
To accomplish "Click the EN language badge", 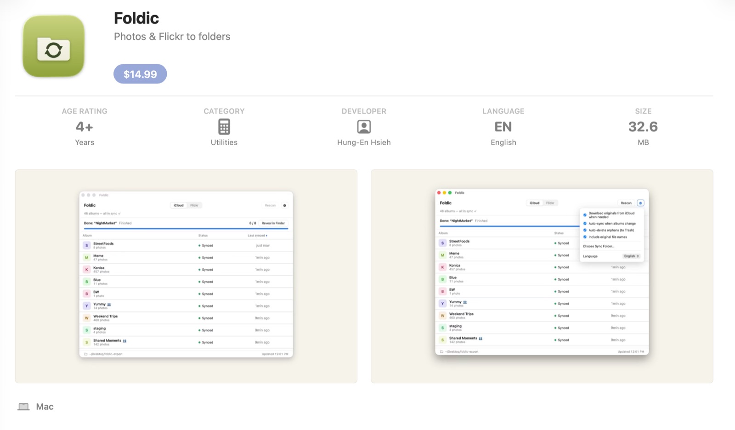I will click(x=503, y=127).
